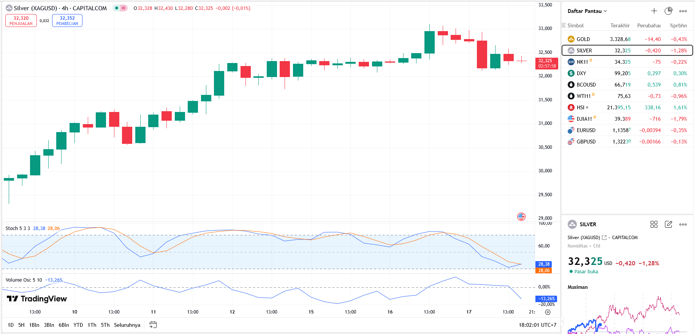Select the 1Bln time range

pos(34,325)
